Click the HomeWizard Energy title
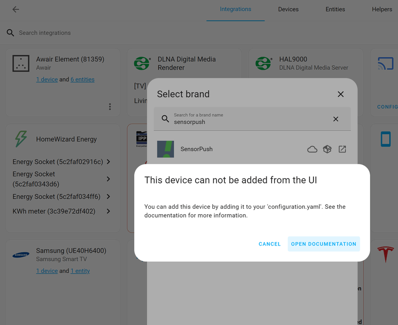 67,139
